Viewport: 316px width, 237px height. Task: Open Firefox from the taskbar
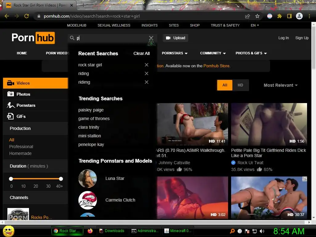coord(90,231)
